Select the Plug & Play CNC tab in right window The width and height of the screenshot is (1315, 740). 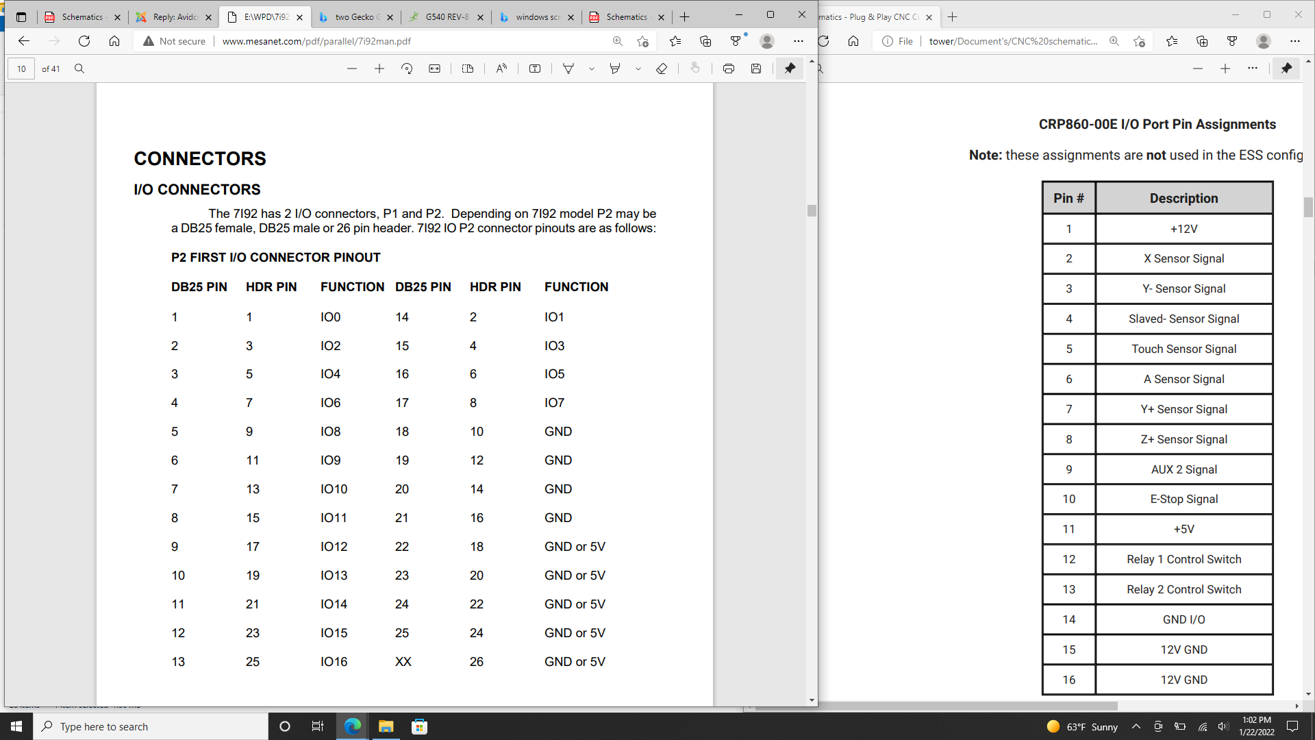pos(870,17)
